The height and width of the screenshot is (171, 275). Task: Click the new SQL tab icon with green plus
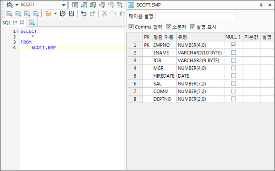9,14
